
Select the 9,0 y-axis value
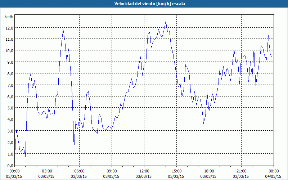tap(10, 62)
